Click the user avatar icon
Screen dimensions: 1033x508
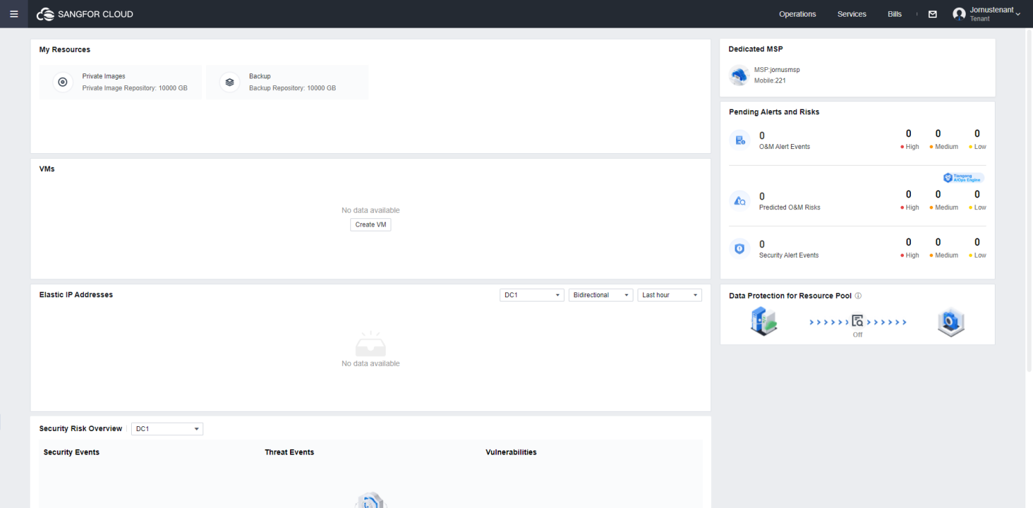959,14
